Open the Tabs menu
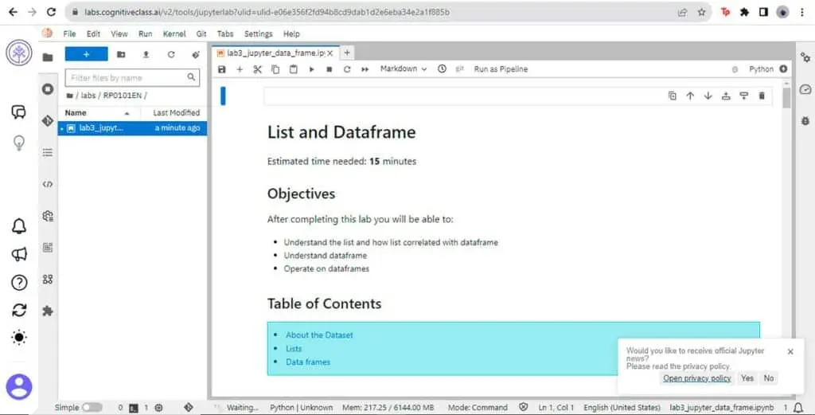The height and width of the screenshot is (415, 815). [225, 33]
